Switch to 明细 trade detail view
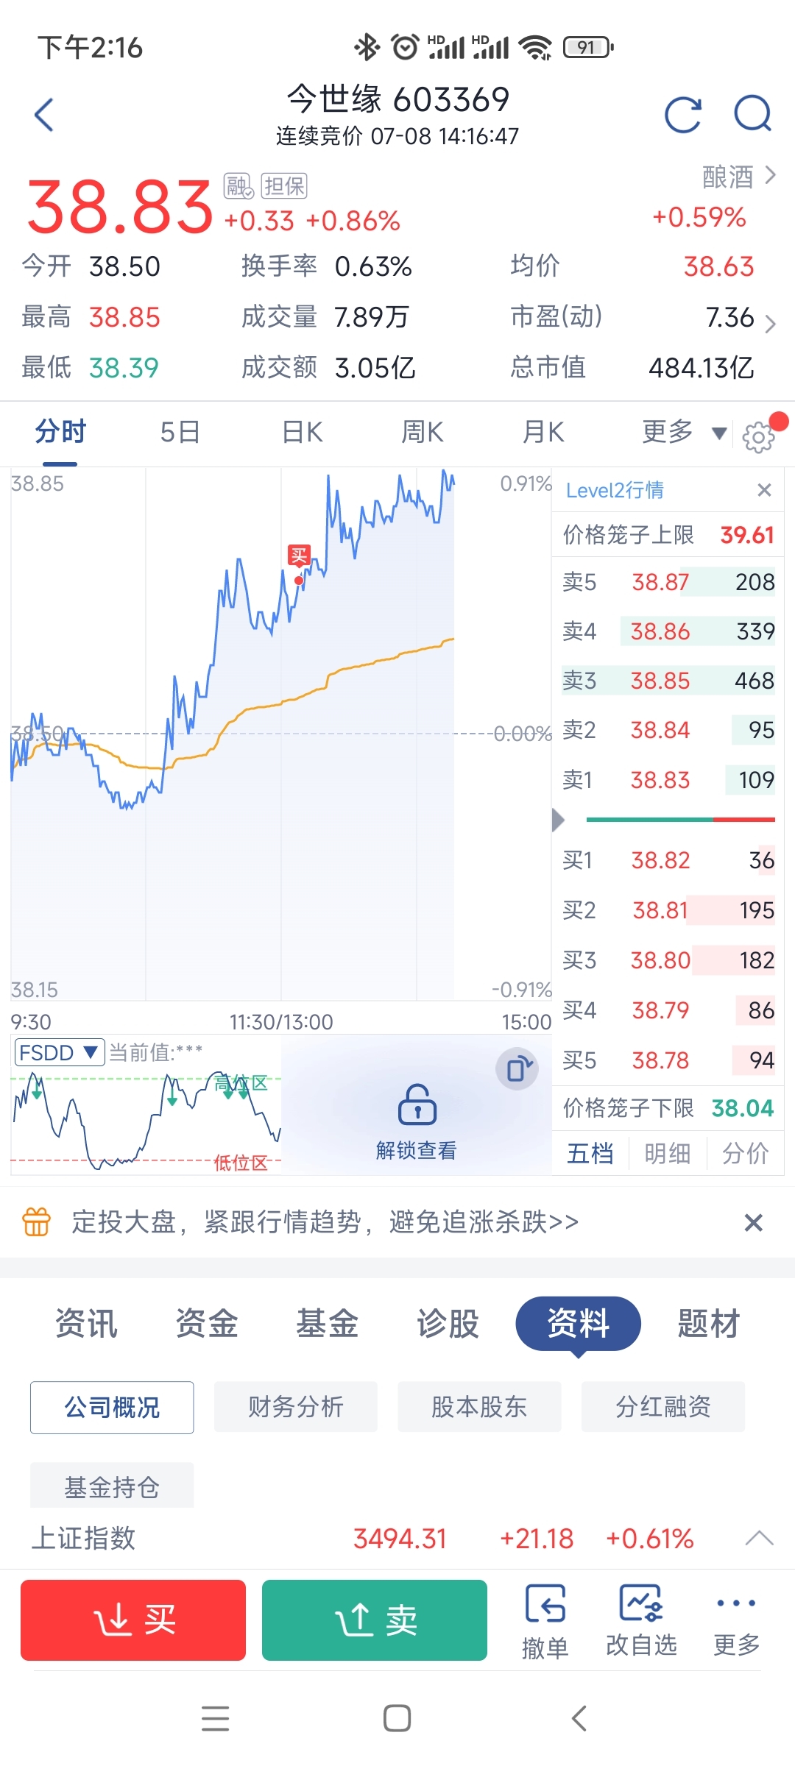 [x=668, y=1153]
